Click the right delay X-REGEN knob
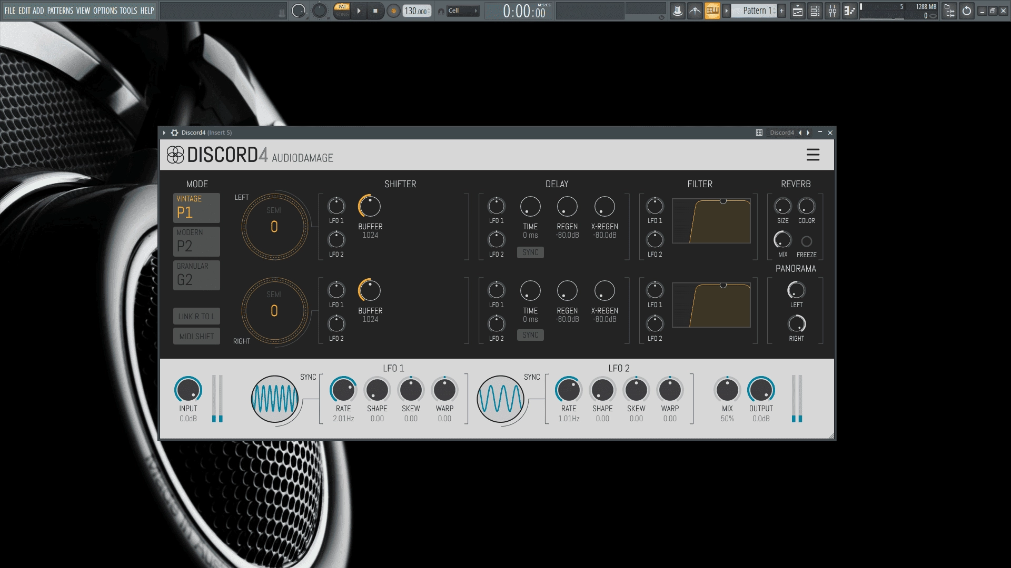This screenshot has width=1011, height=568. click(x=604, y=290)
